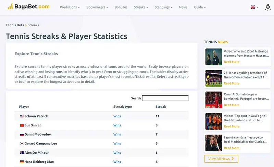The width and height of the screenshot is (274, 167).
Task: Sort table by Streak type column
Action: pyautogui.click(x=123, y=107)
